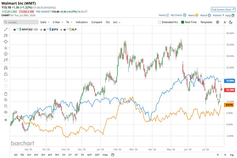Expand trend line tool options arrow
The width and height of the screenshot is (237, 158).
pos(9,30)
